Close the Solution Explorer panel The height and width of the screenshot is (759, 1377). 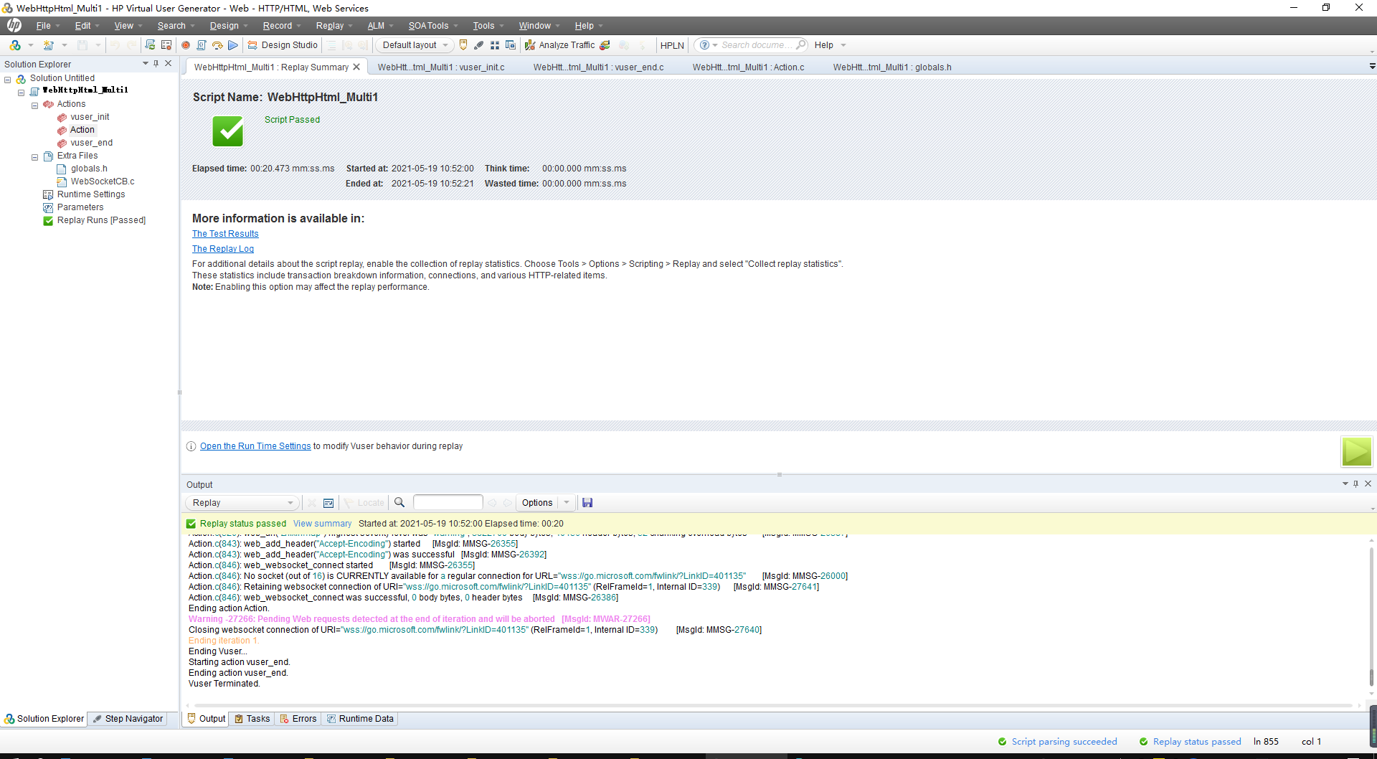coord(169,64)
